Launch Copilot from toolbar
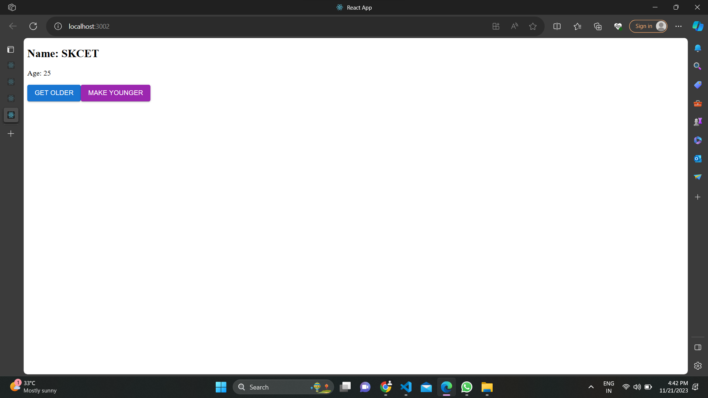Viewport: 708px width, 398px height. pyautogui.click(x=698, y=26)
